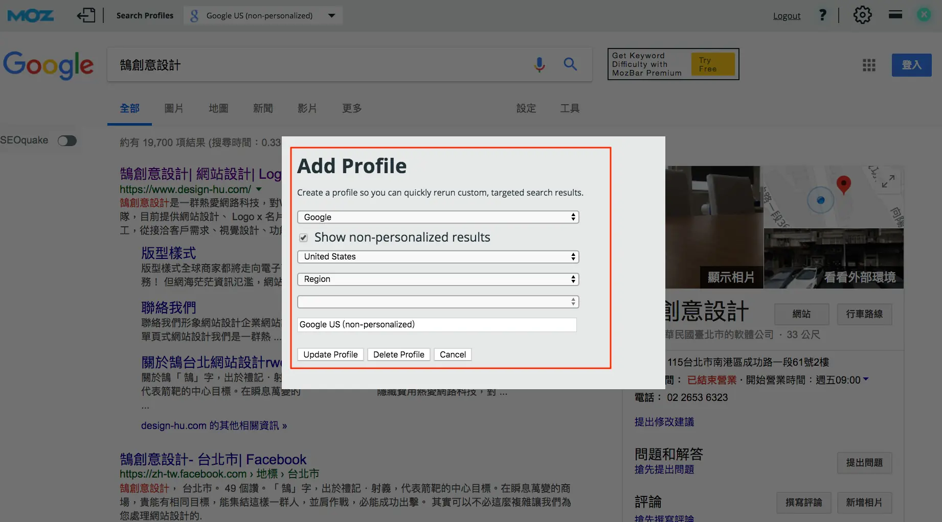The width and height of the screenshot is (942, 522).
Task: Click the profile name input field
Action: [437, 324]
